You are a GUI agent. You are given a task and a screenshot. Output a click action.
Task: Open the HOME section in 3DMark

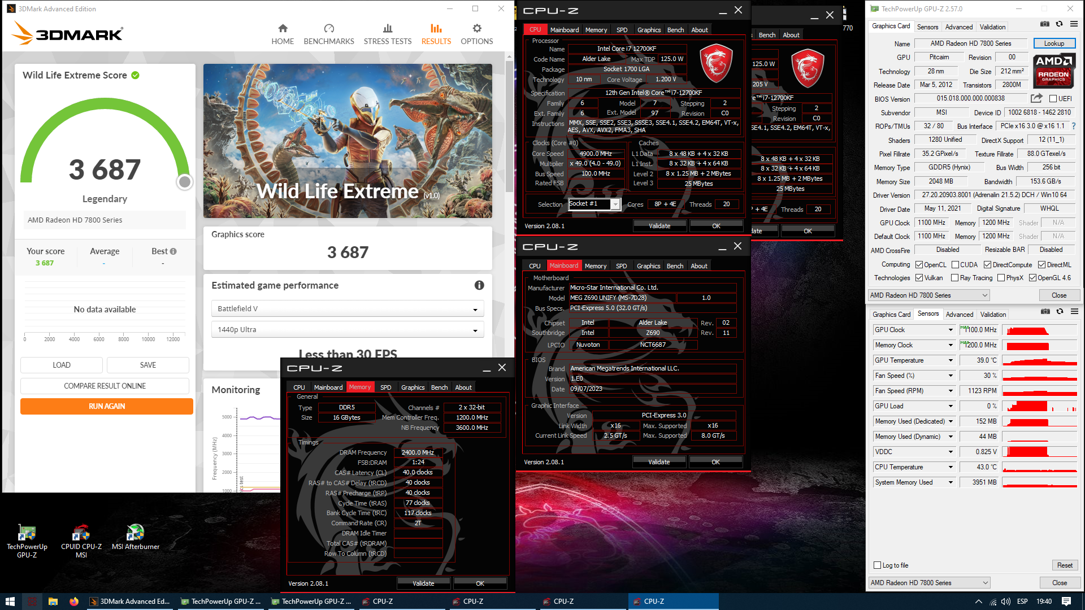(x=283, y=34)
